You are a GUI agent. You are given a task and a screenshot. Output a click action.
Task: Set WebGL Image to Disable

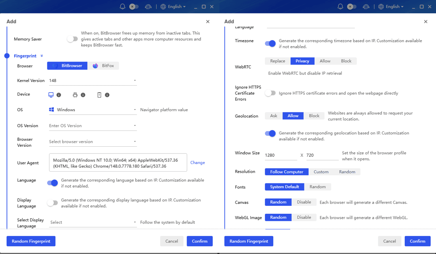304,217
